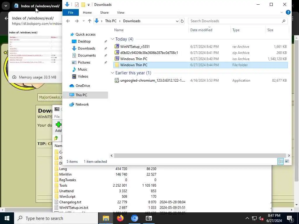Open Videos in navigation pane

(83, 76)
